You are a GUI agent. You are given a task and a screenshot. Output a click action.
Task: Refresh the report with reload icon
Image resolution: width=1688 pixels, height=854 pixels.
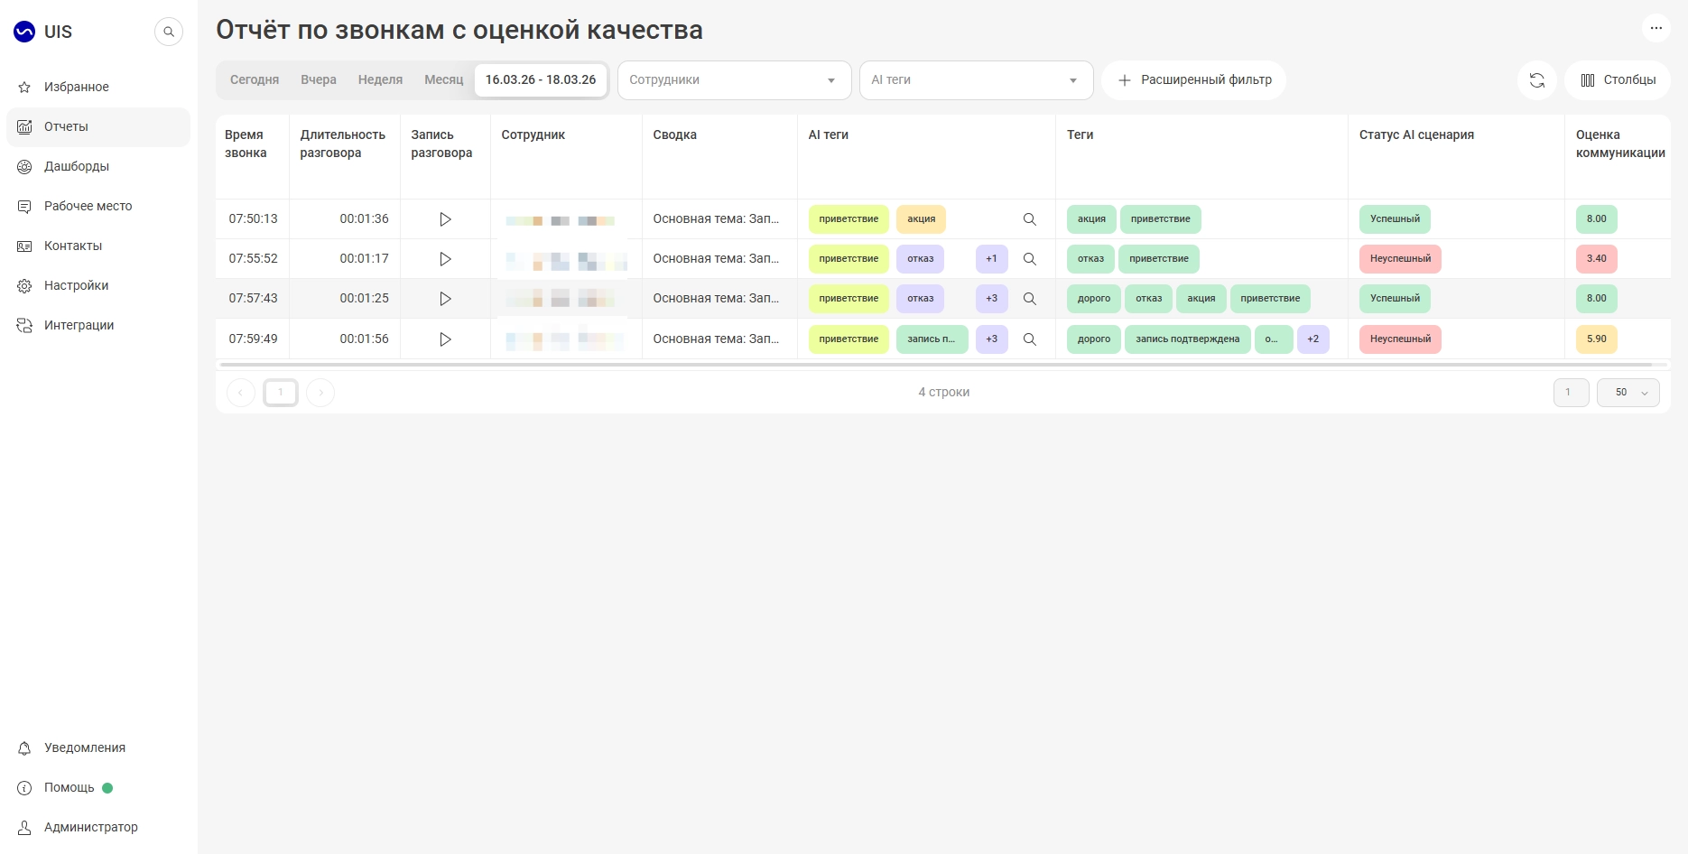coord(1537,80)
